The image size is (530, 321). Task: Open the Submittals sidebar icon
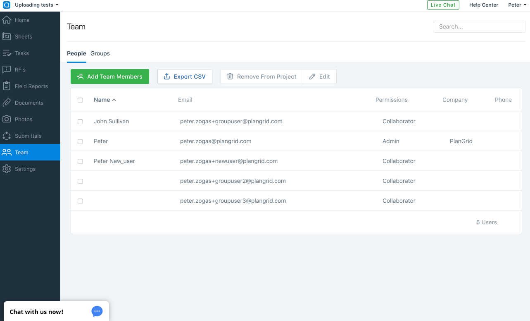tap(7, 136)
